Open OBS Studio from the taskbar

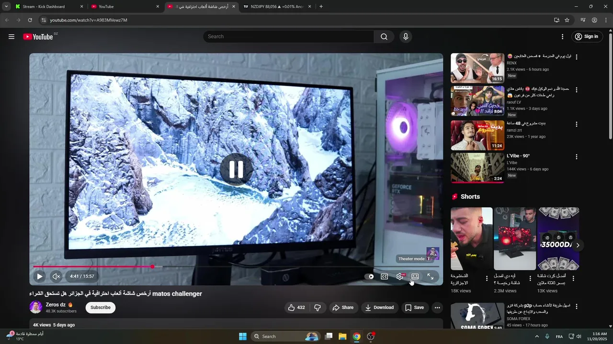pos(371,336)
